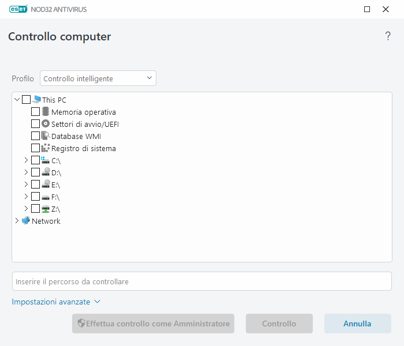This screenshot has width=404, height=346.
Task: Collapse the This PC tree node
Action: 17,100
